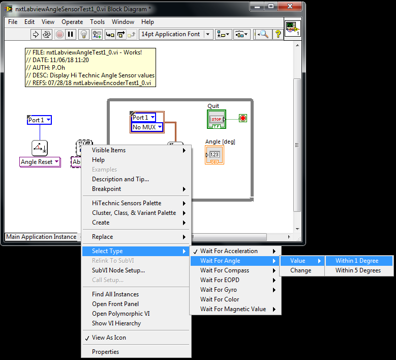This screenshot has height=360, width=396.
Task: Choose Within 5 Degrees
Action: [359, 270]
